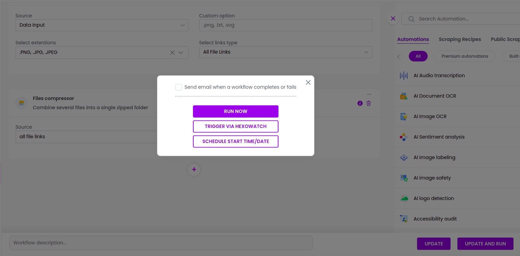Screen dimensions: 520x256
Task: Click the Files compressor automation icon
Action: coord(21,103)
